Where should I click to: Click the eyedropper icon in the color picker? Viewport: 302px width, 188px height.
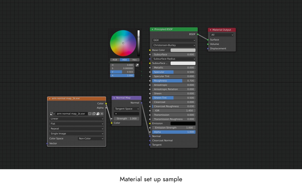pyautogui.click(x=137, y=65)
